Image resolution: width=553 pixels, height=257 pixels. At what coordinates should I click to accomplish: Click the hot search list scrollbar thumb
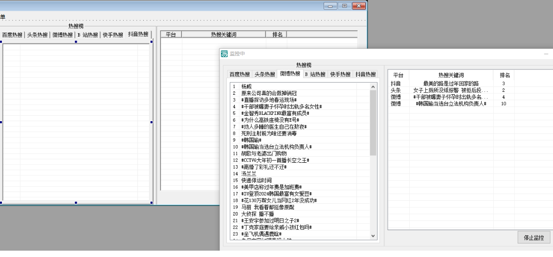point(373,122)
